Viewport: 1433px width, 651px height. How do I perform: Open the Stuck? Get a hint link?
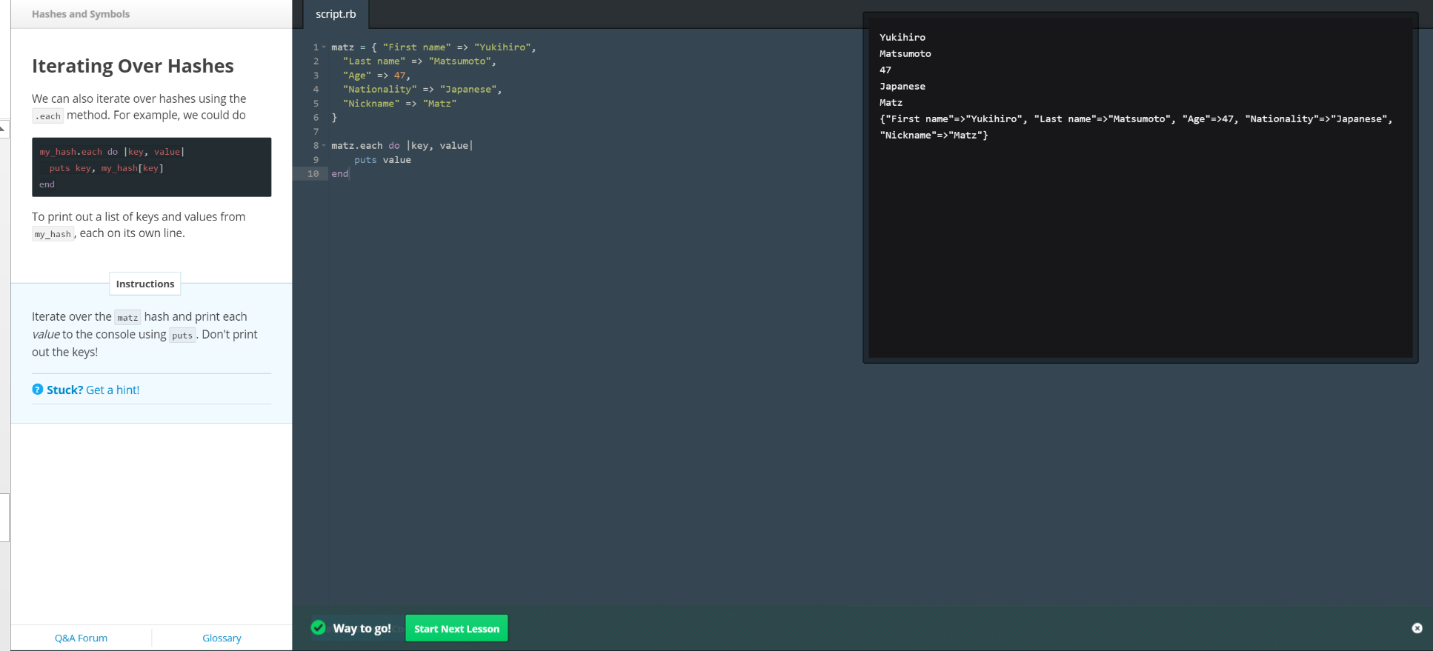93,390
